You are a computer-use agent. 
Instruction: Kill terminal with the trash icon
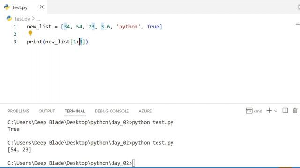click(x=295, y=111)
